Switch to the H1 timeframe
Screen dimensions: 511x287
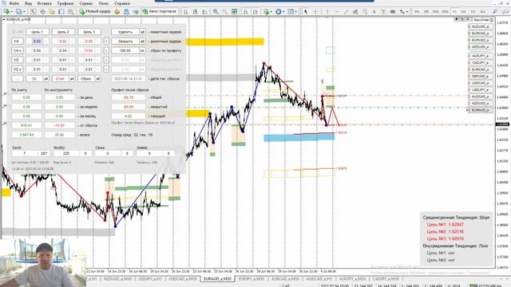(454, 11)
